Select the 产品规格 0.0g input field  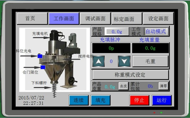pyautogui.click(x=117, y=32)
